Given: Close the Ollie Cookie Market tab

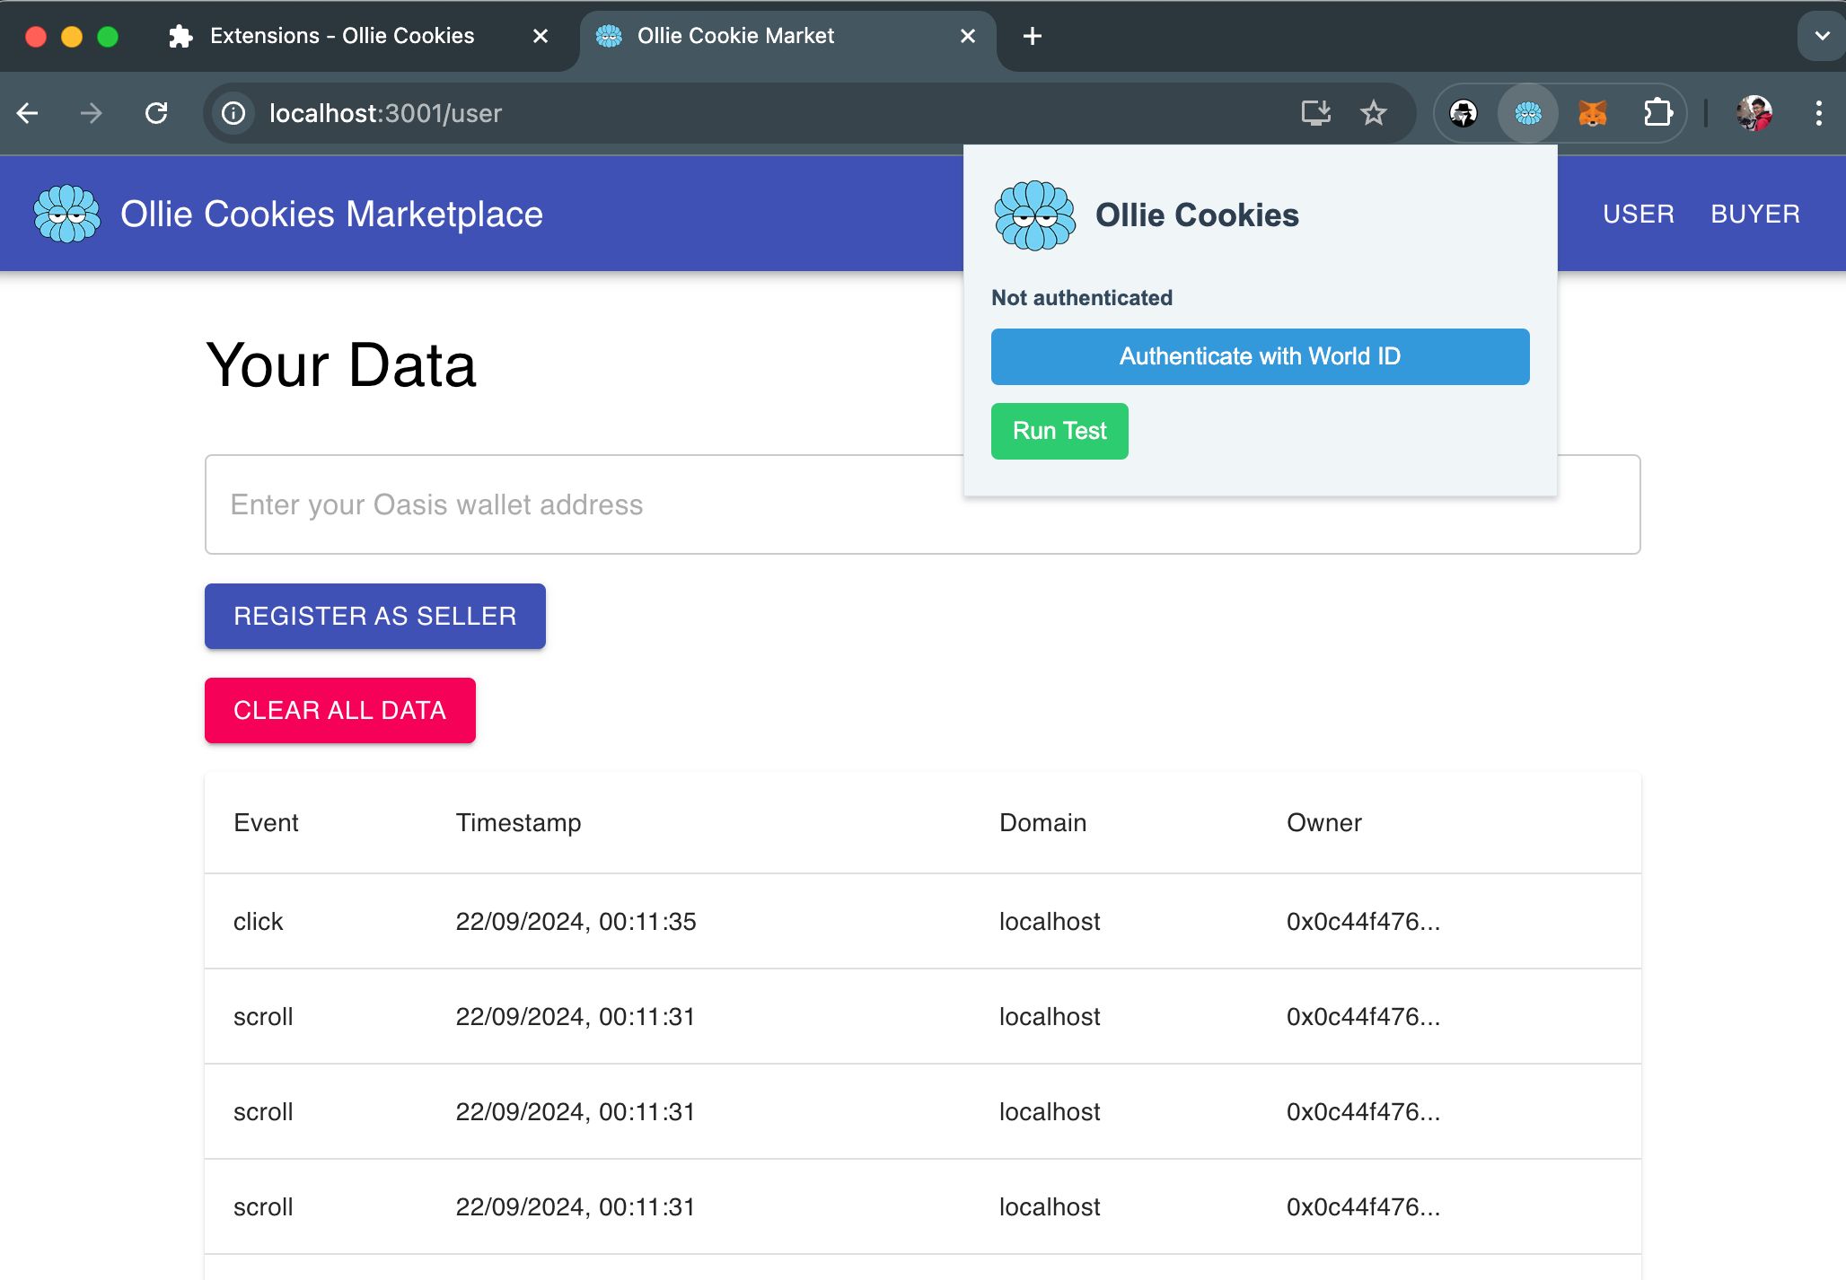Looking at the screenshot, I should pyautogui.click(x=968, y=36).
